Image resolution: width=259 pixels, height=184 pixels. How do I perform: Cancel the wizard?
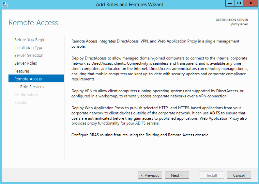coord(239,175)
